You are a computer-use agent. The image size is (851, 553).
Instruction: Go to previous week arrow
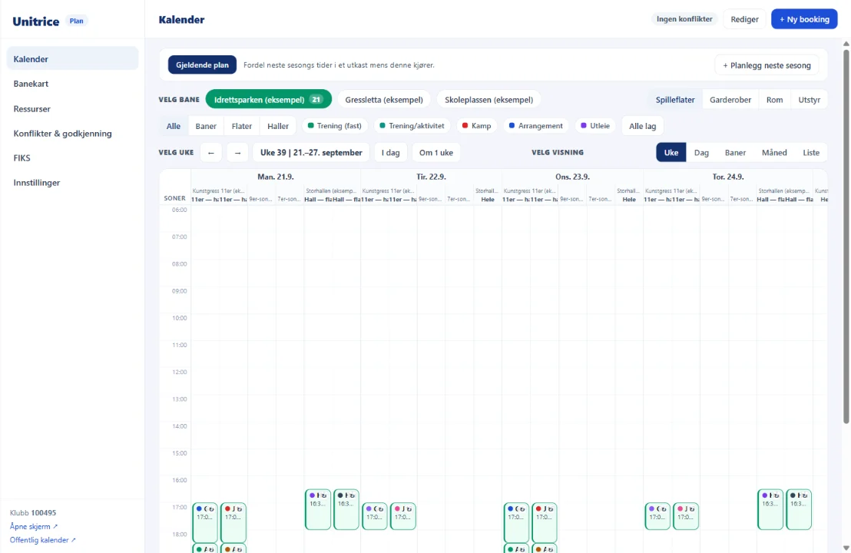tap(211, 153)
